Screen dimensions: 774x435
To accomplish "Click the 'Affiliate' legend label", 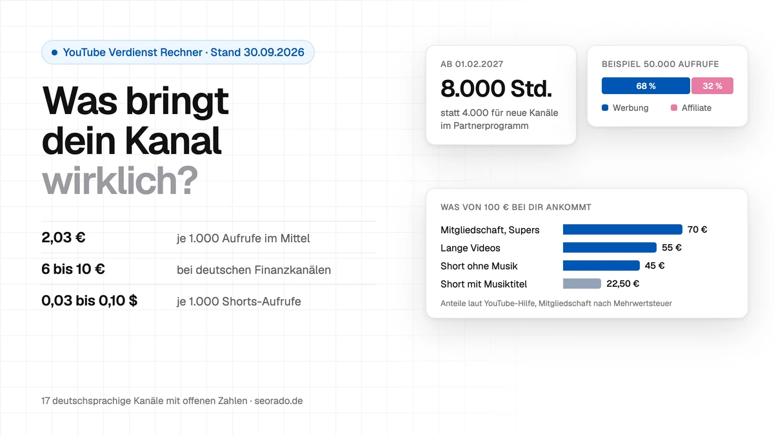I will (697, 108).
